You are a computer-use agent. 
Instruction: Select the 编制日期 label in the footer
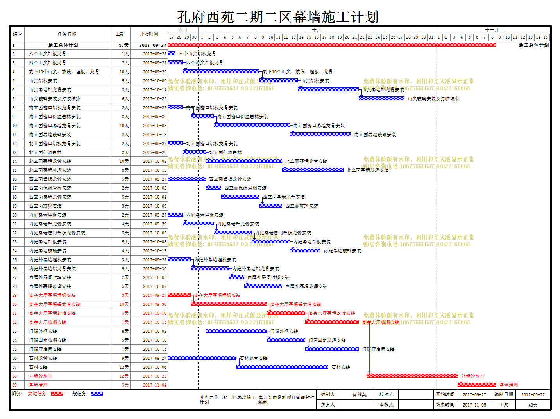504,394
